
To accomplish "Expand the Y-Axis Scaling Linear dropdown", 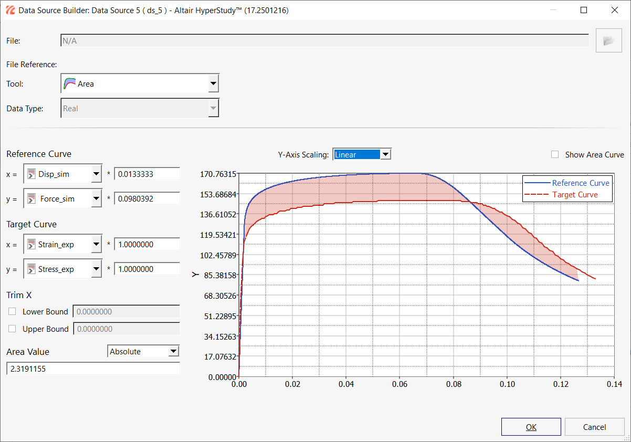I will (385, 154).
